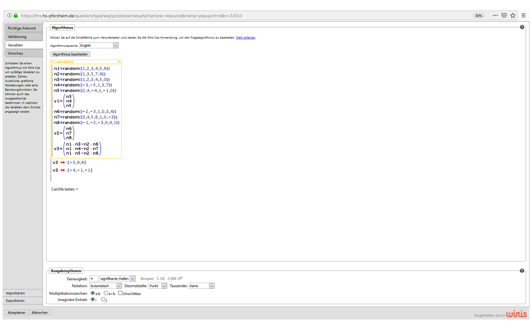Viewport: 532px width, 322px height.
Task: Click the green padlock site security icon
Action: pos(16,15)
